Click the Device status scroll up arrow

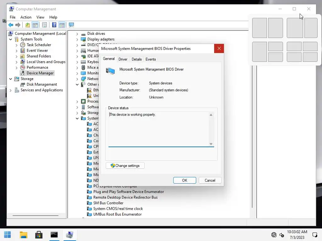point(211,115)
